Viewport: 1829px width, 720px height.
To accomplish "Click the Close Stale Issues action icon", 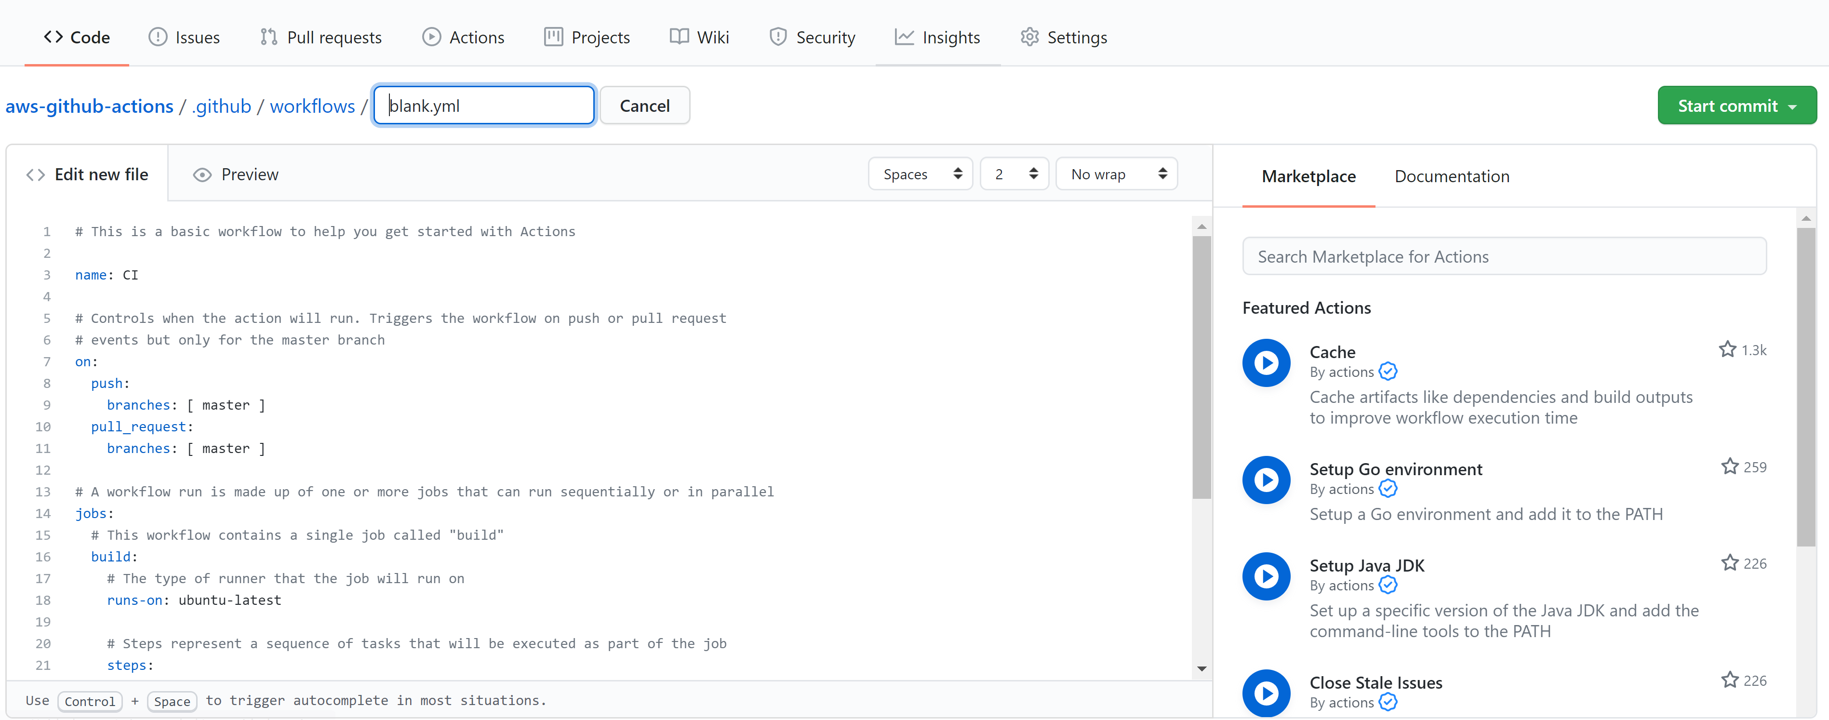I will coord(1266,693).
